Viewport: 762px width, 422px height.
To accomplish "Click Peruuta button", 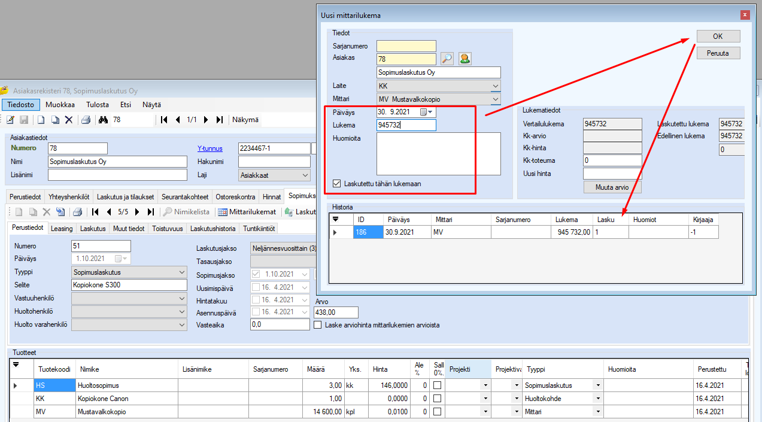I will [718, 53].
